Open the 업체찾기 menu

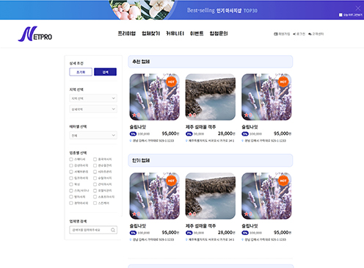coord(150,34)
